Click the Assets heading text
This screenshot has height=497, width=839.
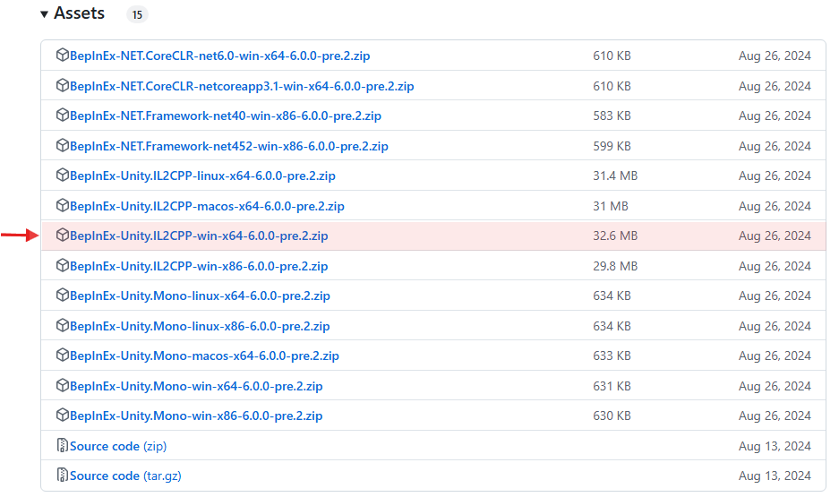[79, 13]
